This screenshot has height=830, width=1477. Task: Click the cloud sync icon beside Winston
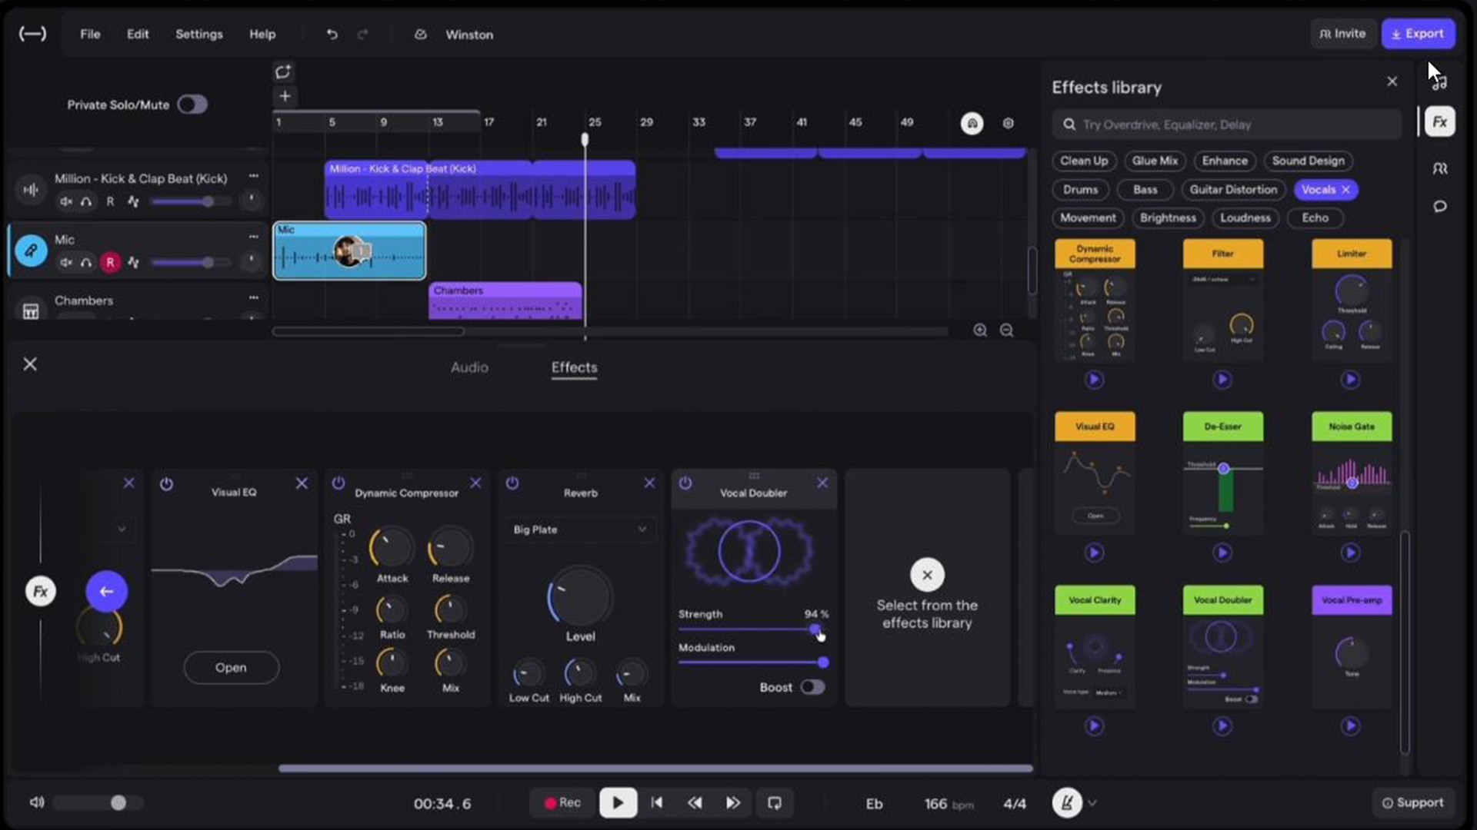tap(420, 35)
